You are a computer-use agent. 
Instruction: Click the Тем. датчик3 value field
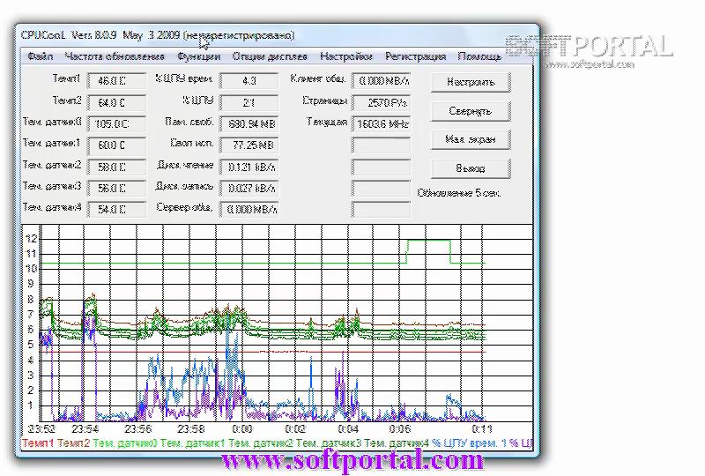click(x=116, y=188)
